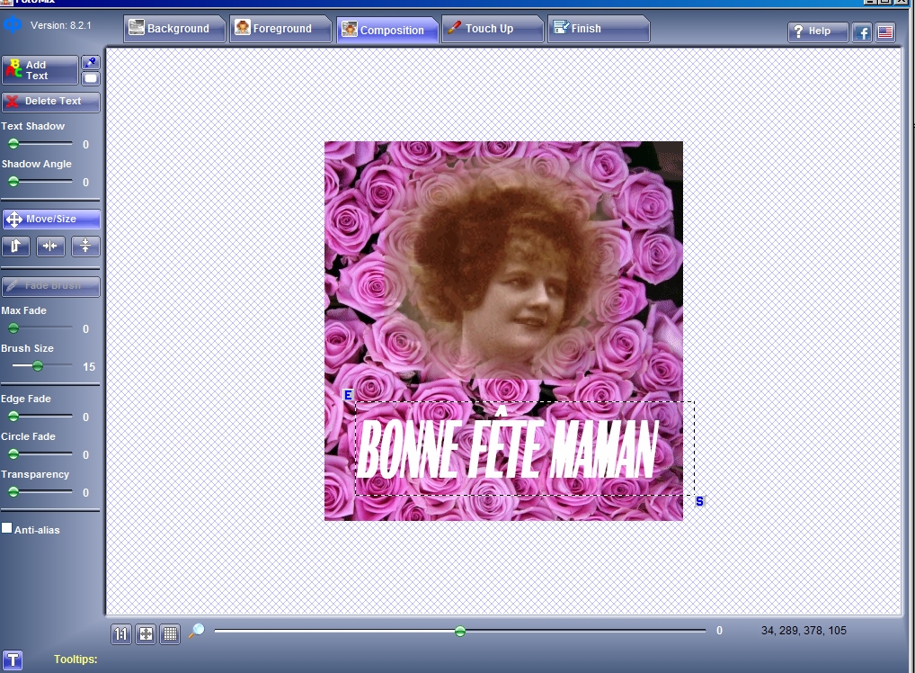The height and width of the screenshot is (673, 915).
Task: Click the white text color swatch
Action: coord(91,78)
